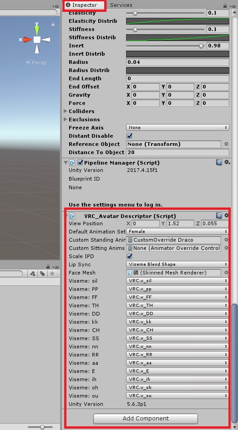Click green Y axis cone on gizmo
Screen dimensions: 238x430
[37, 29]
